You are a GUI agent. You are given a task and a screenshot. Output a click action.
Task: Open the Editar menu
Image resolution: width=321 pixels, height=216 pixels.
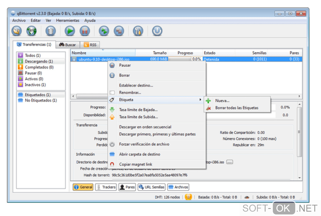[x=36, y=20]
